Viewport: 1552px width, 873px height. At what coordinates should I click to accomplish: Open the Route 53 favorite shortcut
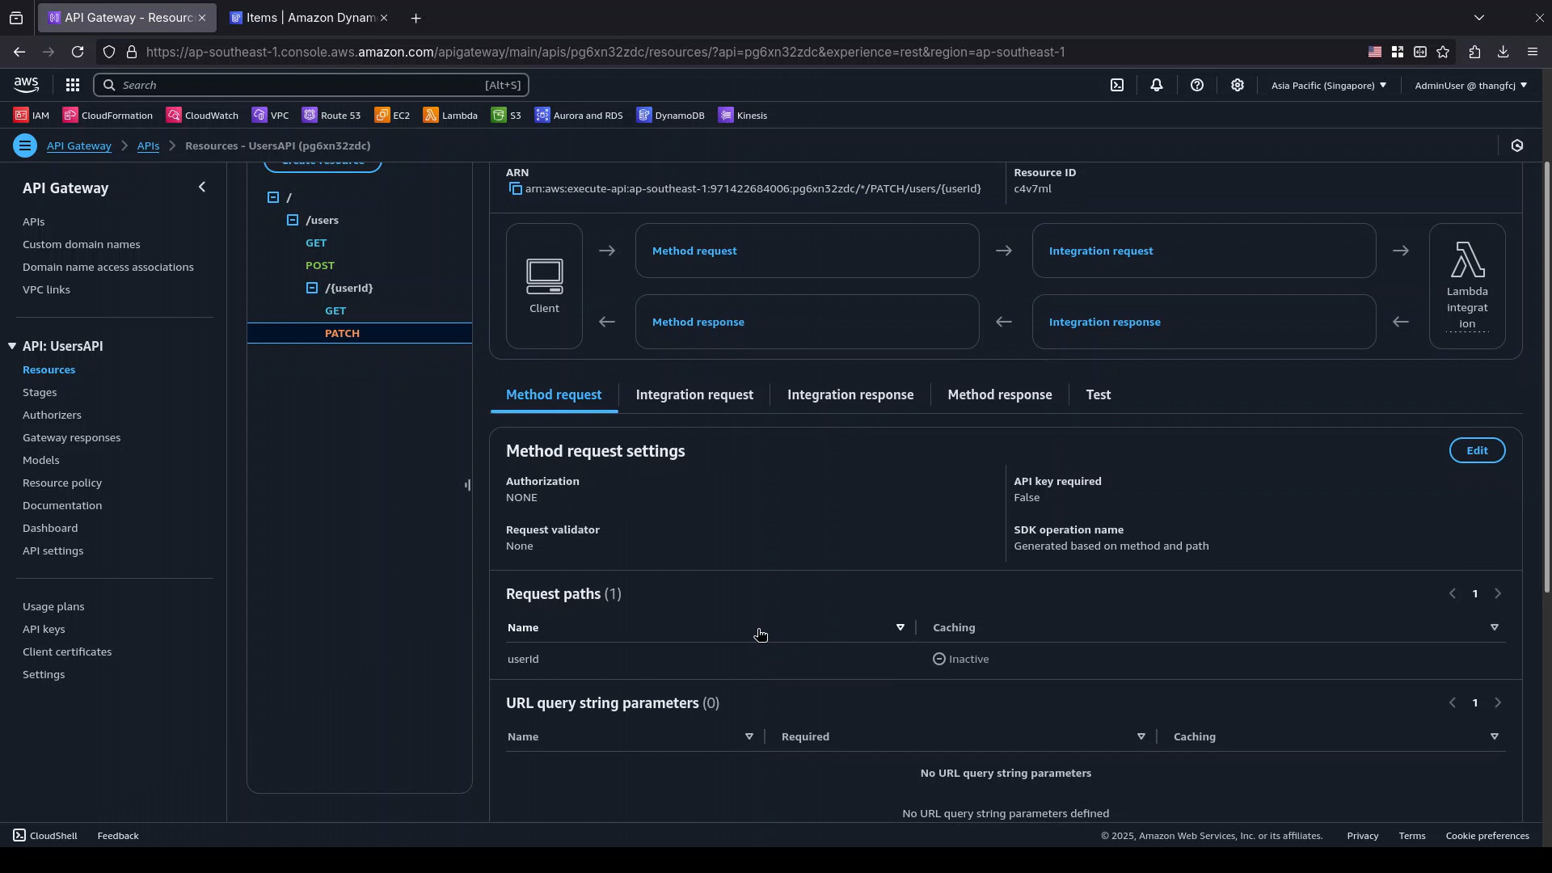tap(332, 116)
